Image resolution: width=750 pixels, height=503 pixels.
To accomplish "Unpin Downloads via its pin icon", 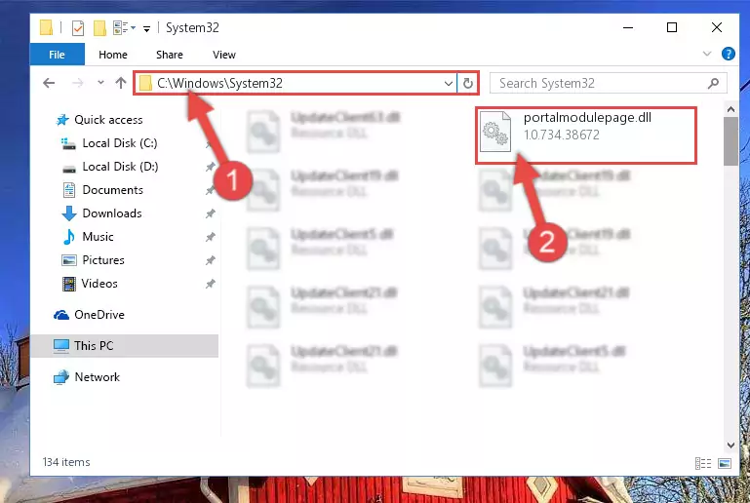I will [210, 213].
